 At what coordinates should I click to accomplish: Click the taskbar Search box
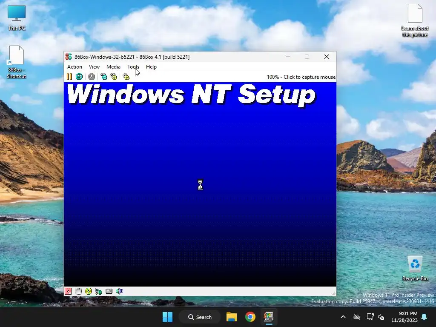click(x=200, y=317)
